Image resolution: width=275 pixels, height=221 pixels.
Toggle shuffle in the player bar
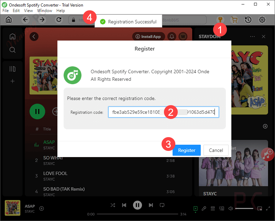[113, 205]
